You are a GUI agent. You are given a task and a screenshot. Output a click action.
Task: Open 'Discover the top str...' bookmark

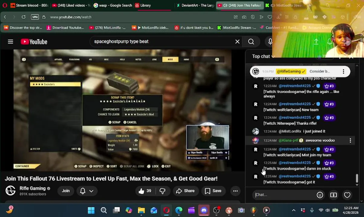(x=23, y=28)
